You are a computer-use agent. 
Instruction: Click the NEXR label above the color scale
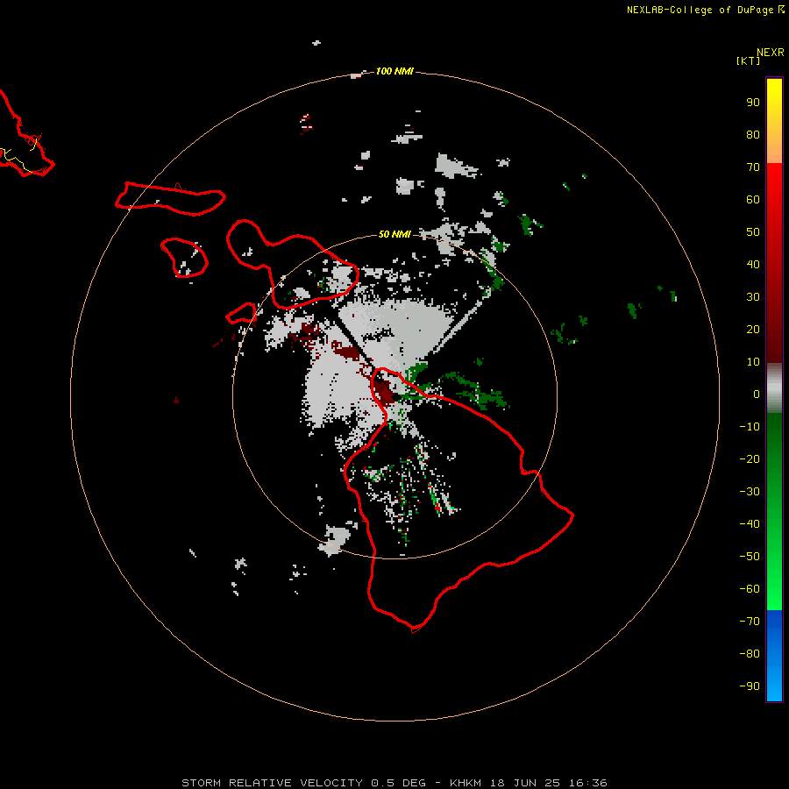coord(770,53)
